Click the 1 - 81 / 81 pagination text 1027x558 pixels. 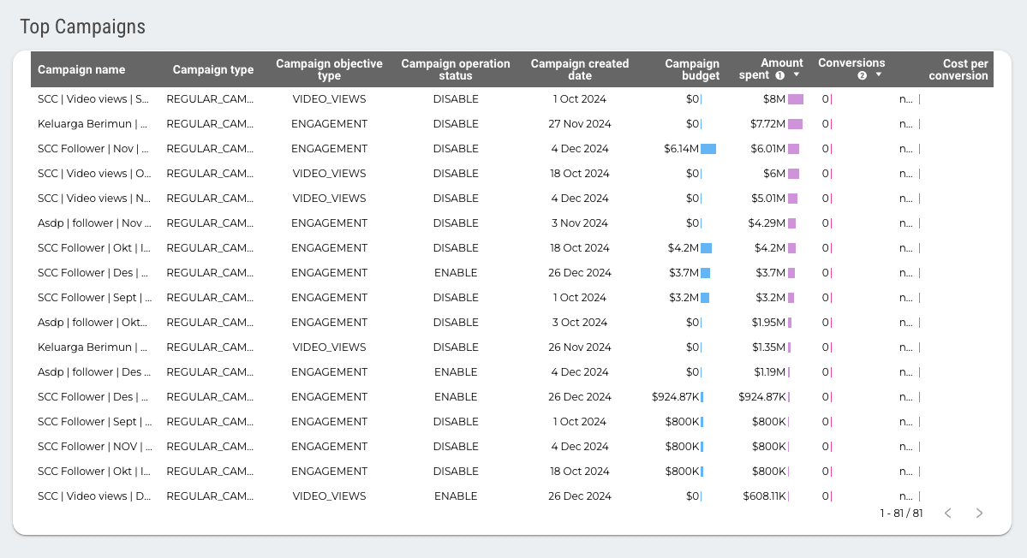(901, 513)
